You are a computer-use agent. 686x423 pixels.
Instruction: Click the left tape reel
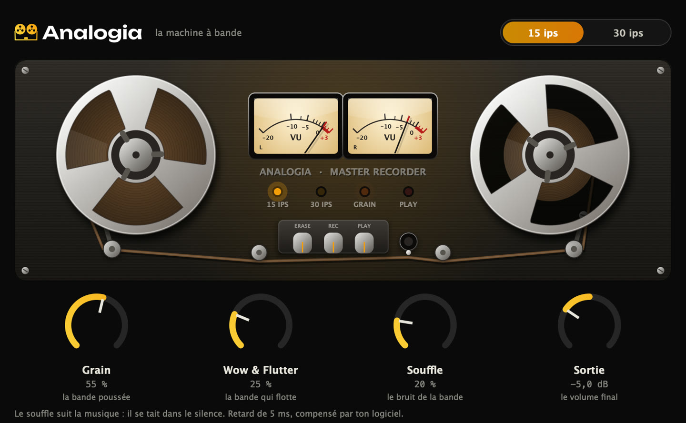(136, 155)
